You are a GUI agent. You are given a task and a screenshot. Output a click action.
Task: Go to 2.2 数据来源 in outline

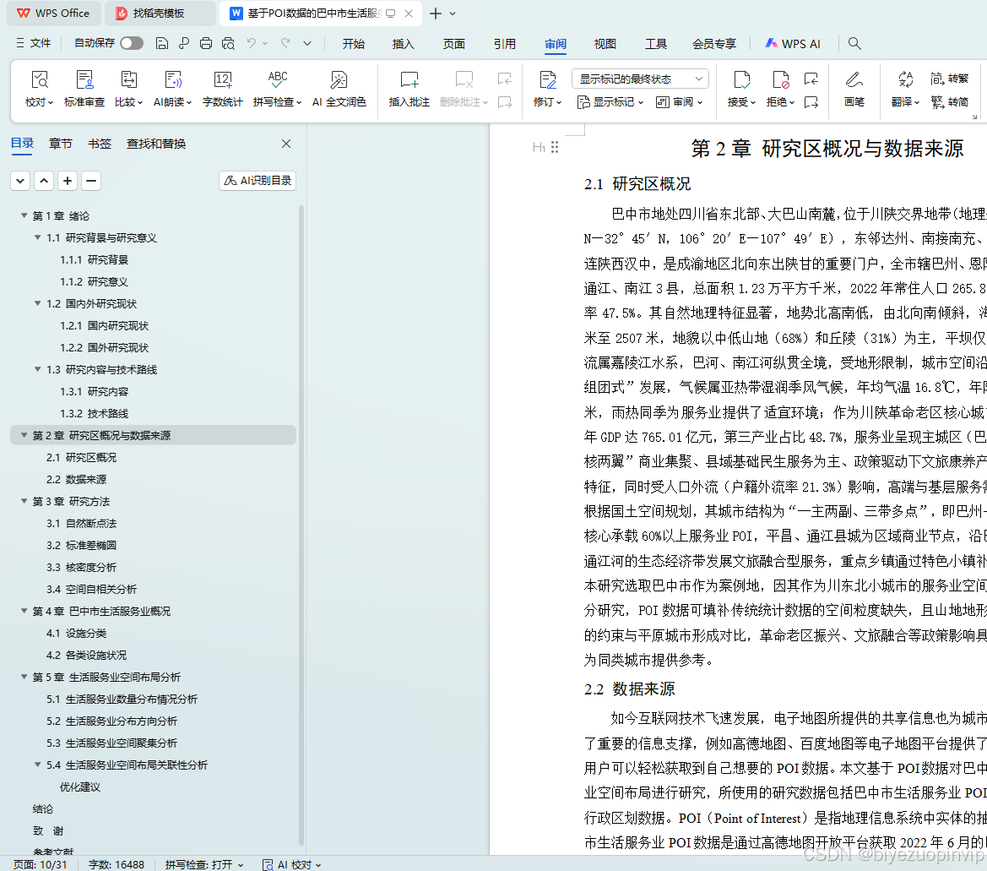pos(77,479)
